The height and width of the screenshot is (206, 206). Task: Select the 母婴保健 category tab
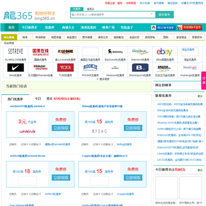pyautogui.click(x=56, y=37)
